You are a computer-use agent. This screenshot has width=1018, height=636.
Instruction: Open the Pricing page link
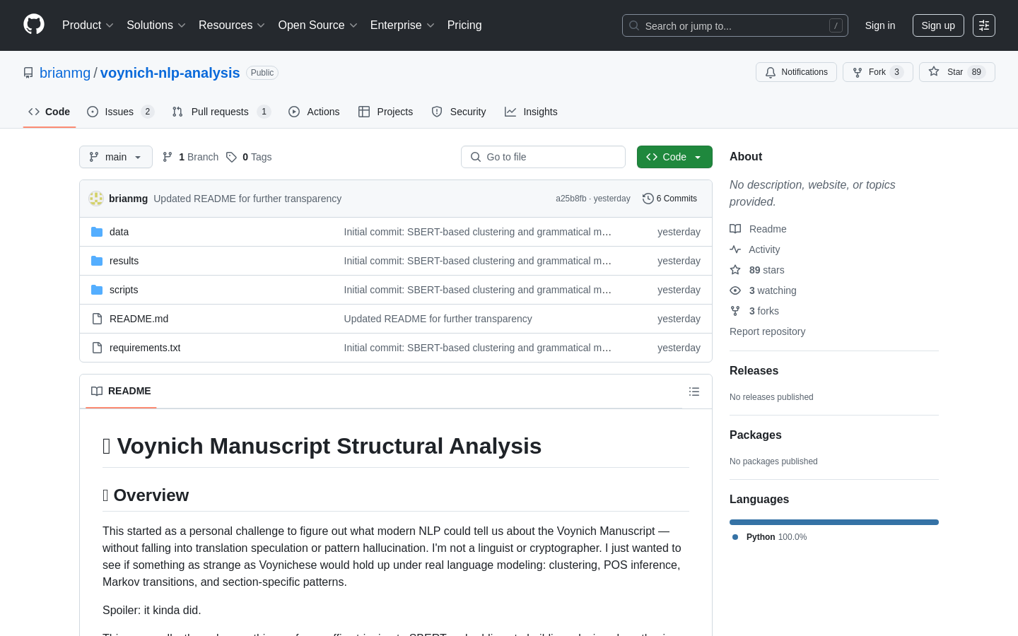pos(464,25)
